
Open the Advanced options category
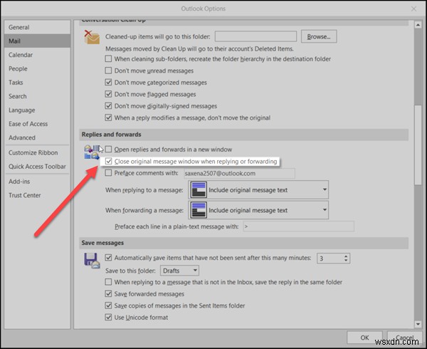[37, 137]
